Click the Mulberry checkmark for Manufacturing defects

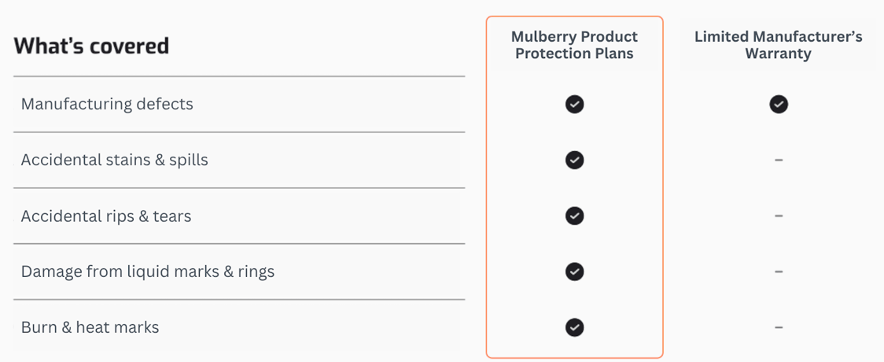tap(575, 104)
